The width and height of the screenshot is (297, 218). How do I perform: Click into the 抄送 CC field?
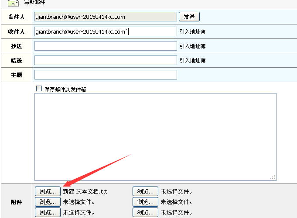(x=106, y=46)
